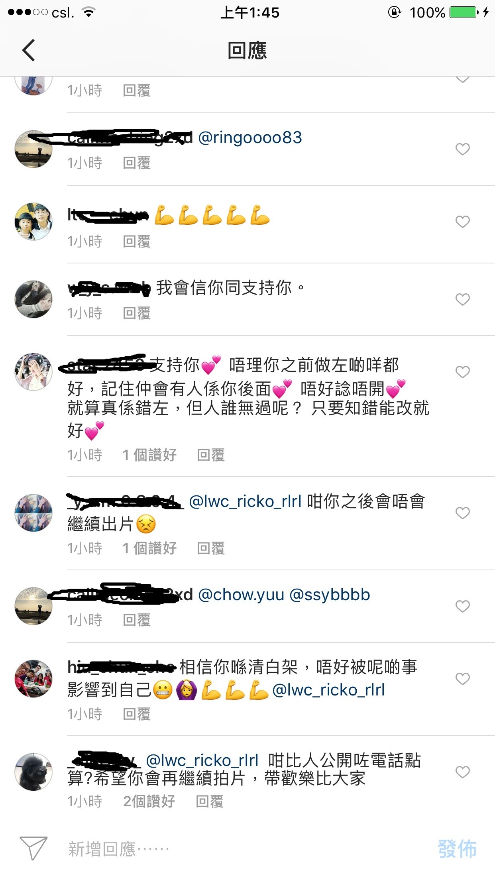The height and width of the screenshot is (880, 495).
Task: Open the two boys profile avatar
Action: pyautogui.click(x=33, y=222)
